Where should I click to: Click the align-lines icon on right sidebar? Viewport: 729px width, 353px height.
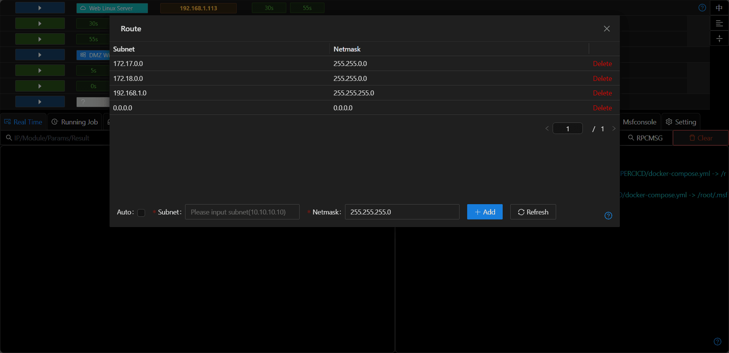pyautogui.click(x=719, y=23)
